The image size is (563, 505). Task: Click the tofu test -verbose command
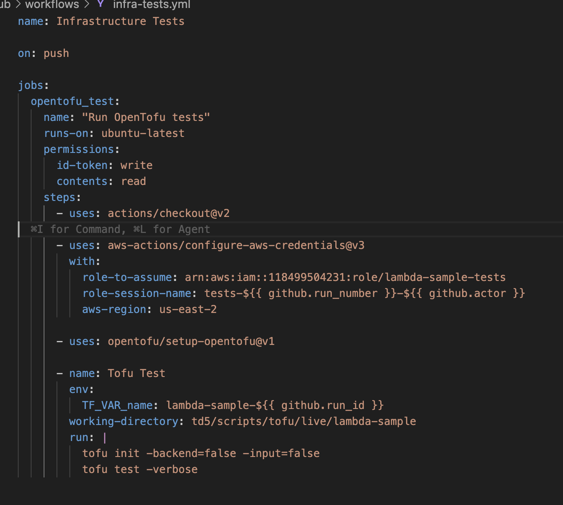coord(140,469)
